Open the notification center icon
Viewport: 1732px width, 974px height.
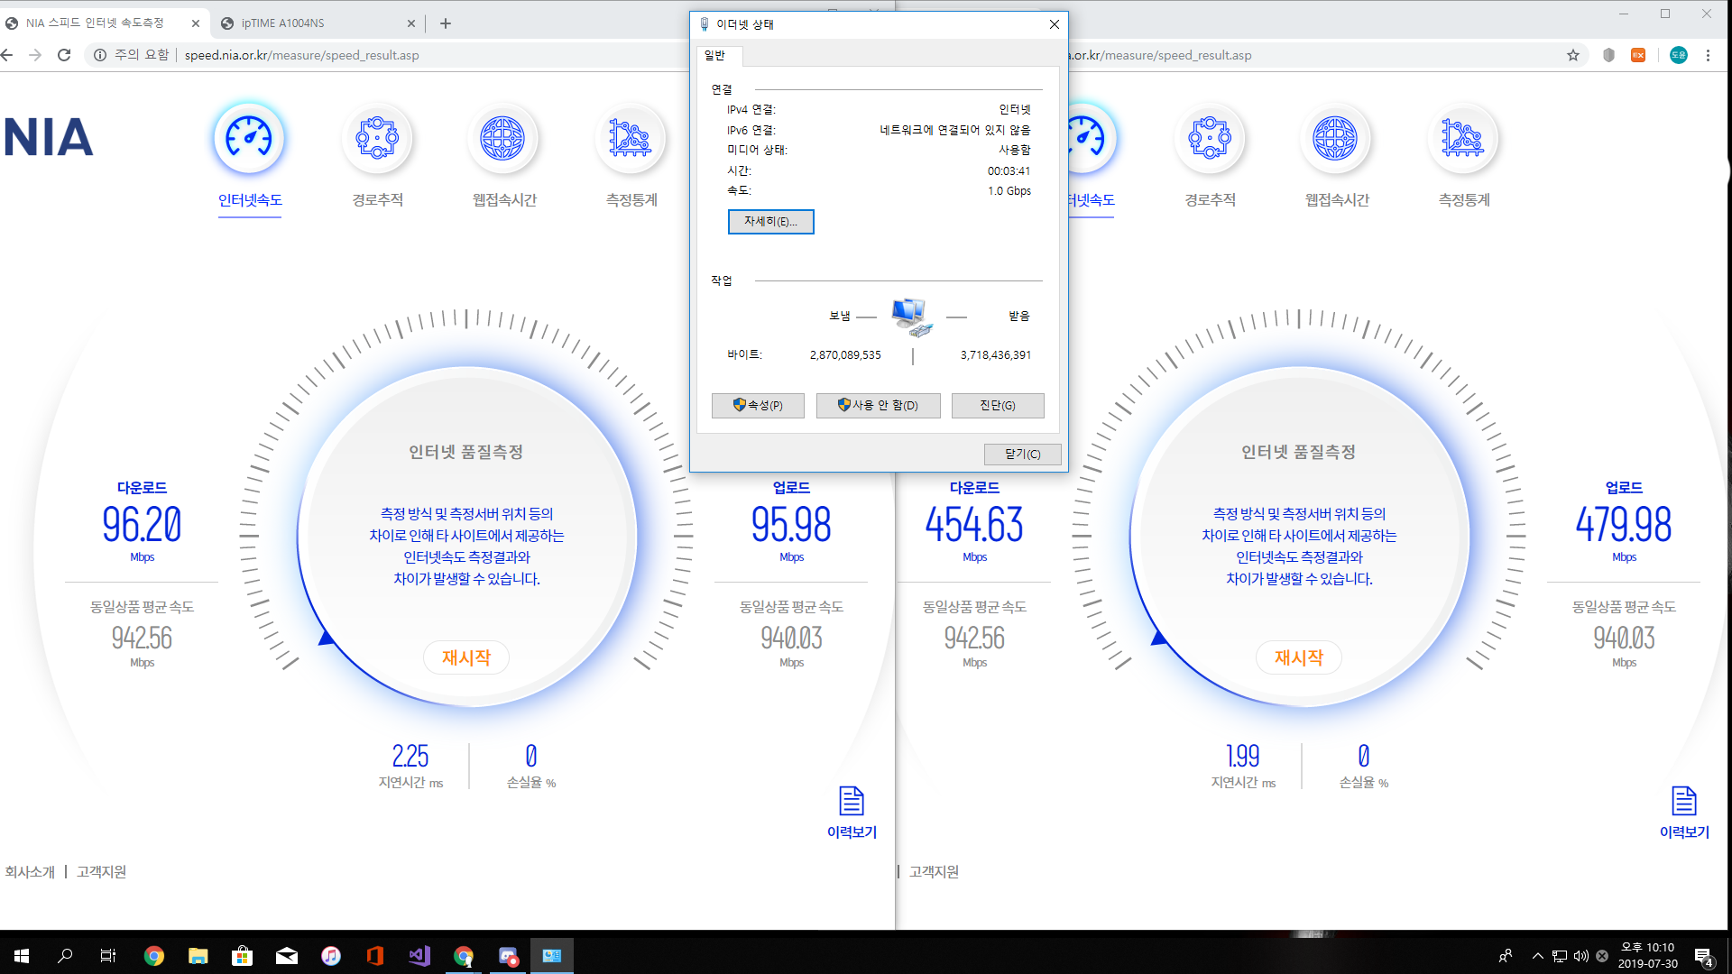[x=1703, y=956]
